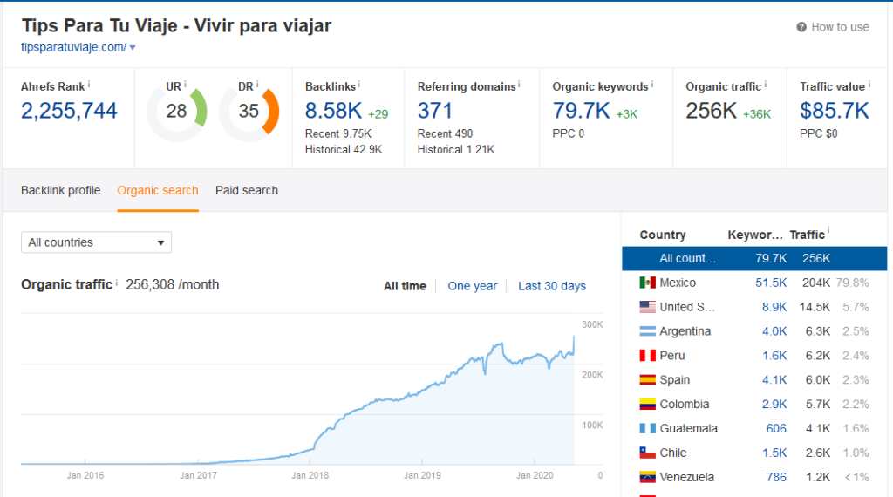Click the info icon next to Ahrefs Rank
The image size is (893, 497).
click(x=89, y=85)
